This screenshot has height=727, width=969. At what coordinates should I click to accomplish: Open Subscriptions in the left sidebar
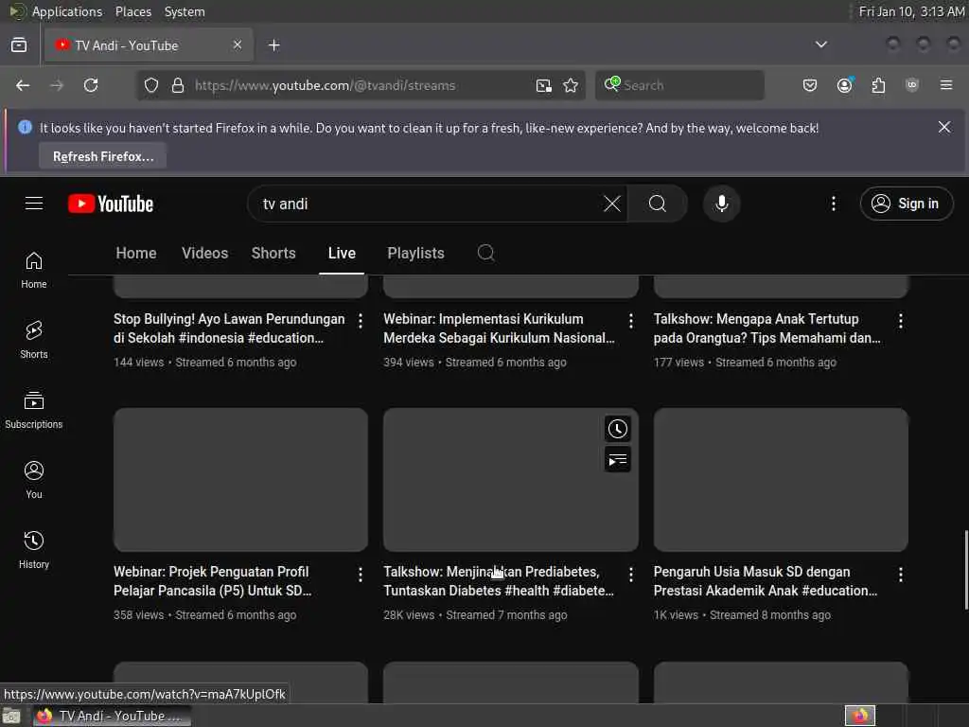[34, 410]
